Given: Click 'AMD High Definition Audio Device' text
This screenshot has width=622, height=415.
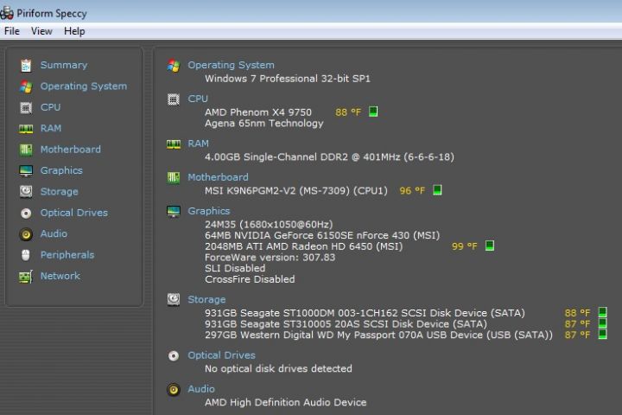Looking at the screenshot, I should click(x=286, y=402).
